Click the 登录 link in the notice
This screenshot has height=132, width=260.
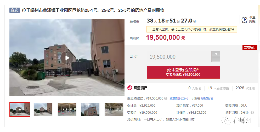click(215, 29)
